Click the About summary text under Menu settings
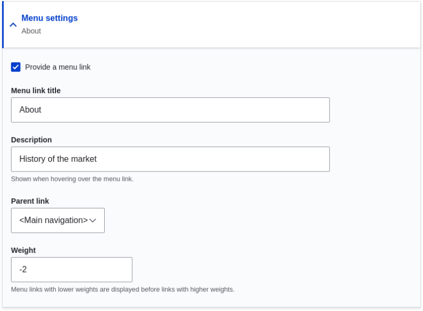 (x=31, y=31)
